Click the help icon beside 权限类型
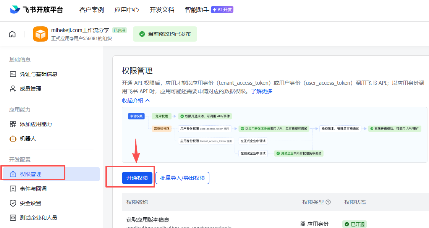Viewport: 429px width, 228px height. click(x=328, y=202)
